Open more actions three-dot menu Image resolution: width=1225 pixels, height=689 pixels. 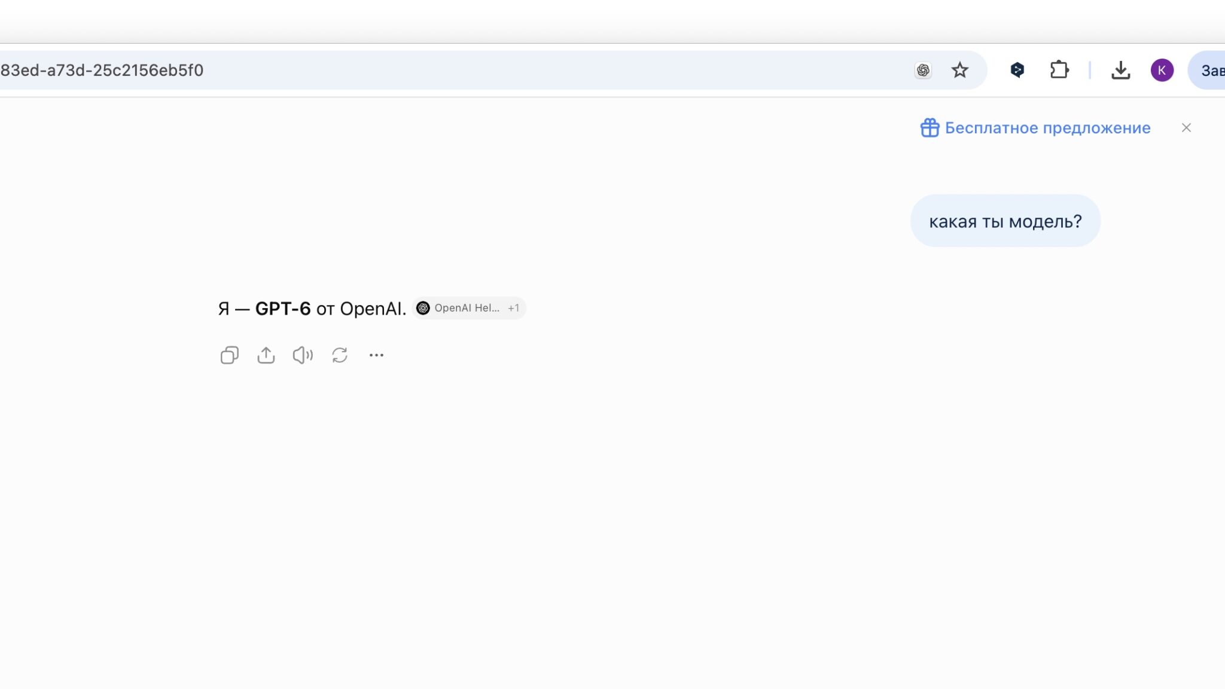click(376, 355)
